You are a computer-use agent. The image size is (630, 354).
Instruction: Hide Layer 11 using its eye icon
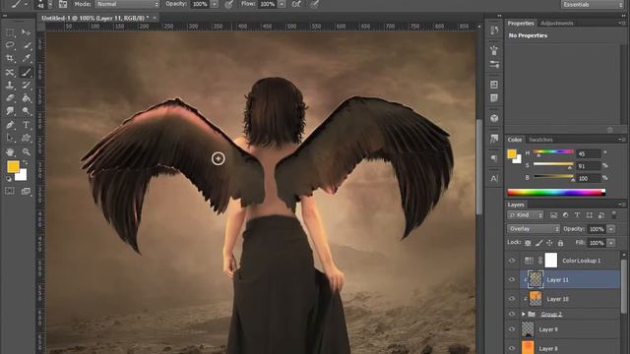512,279
